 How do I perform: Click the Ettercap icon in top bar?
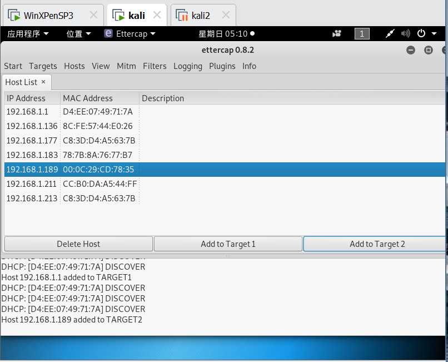108,34
